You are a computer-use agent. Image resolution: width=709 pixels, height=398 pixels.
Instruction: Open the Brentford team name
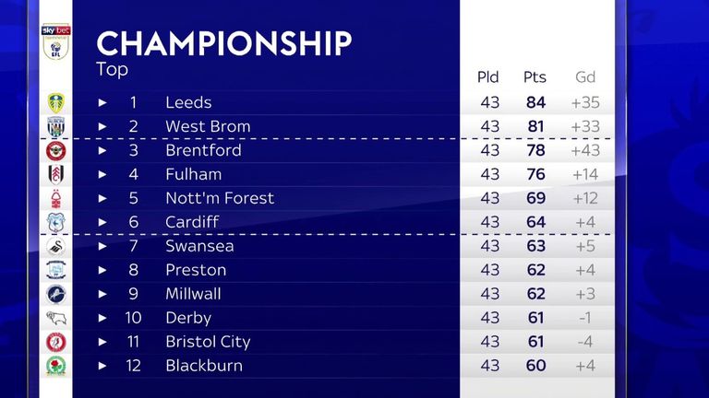[x=203, y=150]
